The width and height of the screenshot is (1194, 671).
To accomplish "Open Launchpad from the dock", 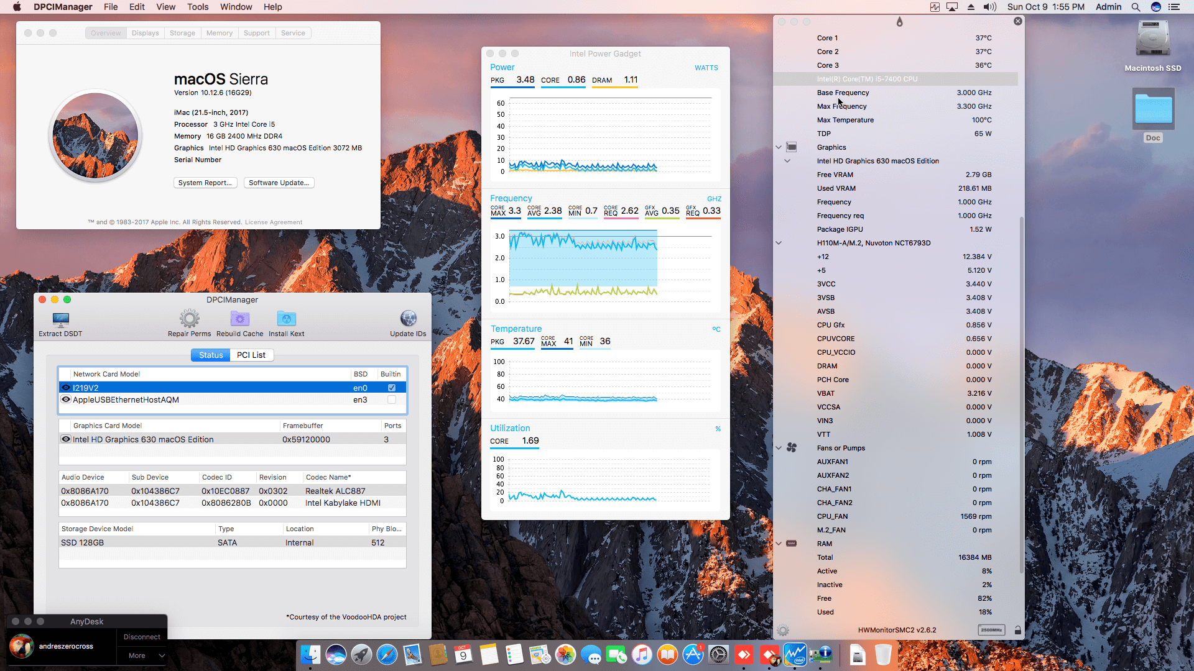I will pyautogui.click(x=361, y=655).
